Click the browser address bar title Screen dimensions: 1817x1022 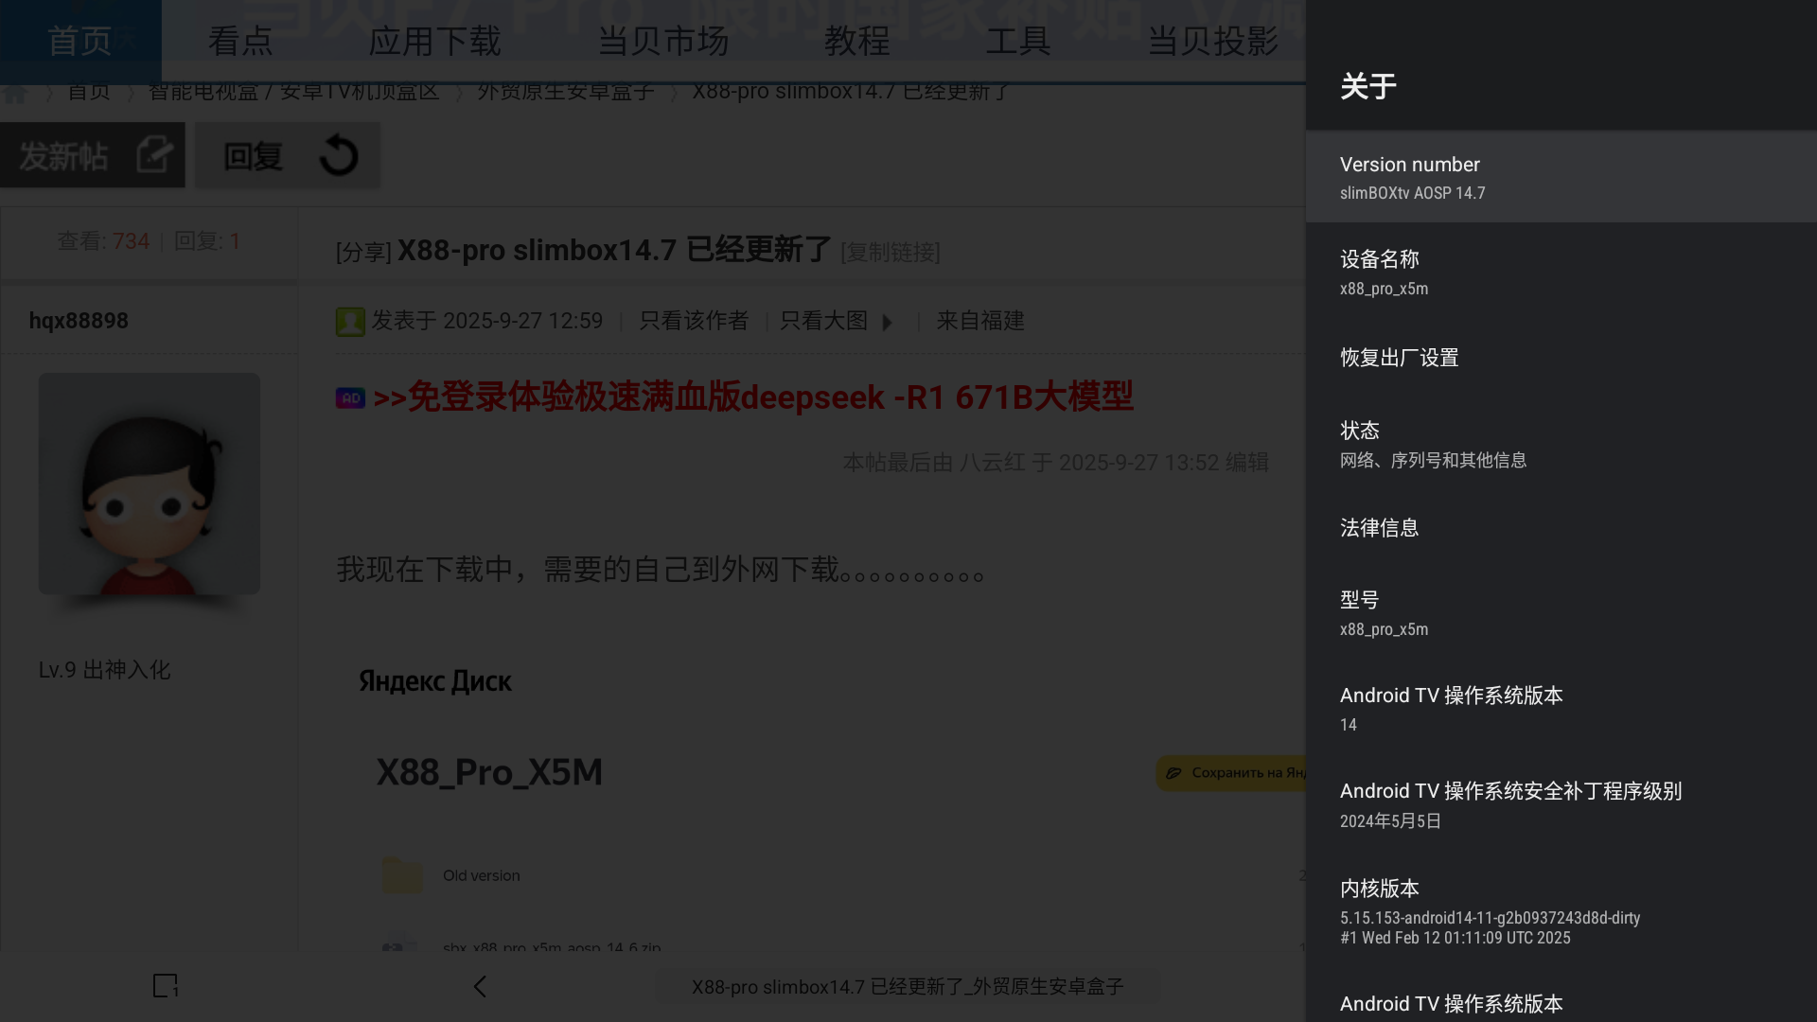(x=908, y=987)
